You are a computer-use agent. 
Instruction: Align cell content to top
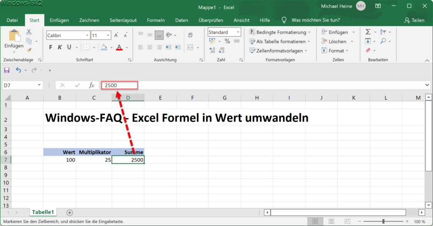140,35
